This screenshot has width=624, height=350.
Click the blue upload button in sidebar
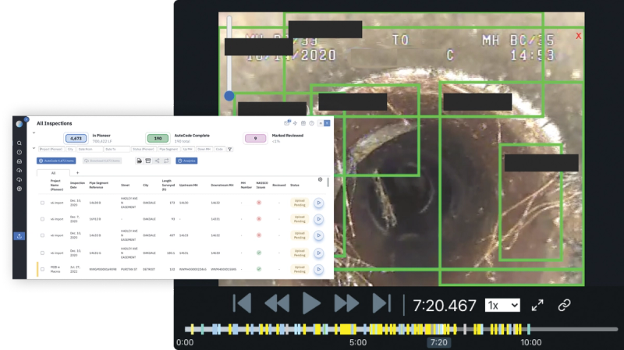[x=19, y=236]
